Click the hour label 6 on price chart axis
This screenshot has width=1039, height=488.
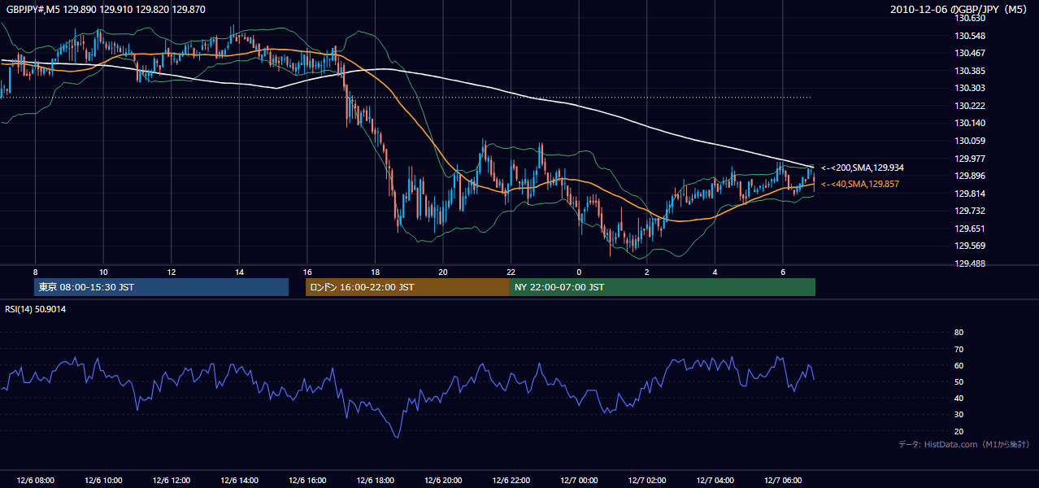tap(783, 272)
